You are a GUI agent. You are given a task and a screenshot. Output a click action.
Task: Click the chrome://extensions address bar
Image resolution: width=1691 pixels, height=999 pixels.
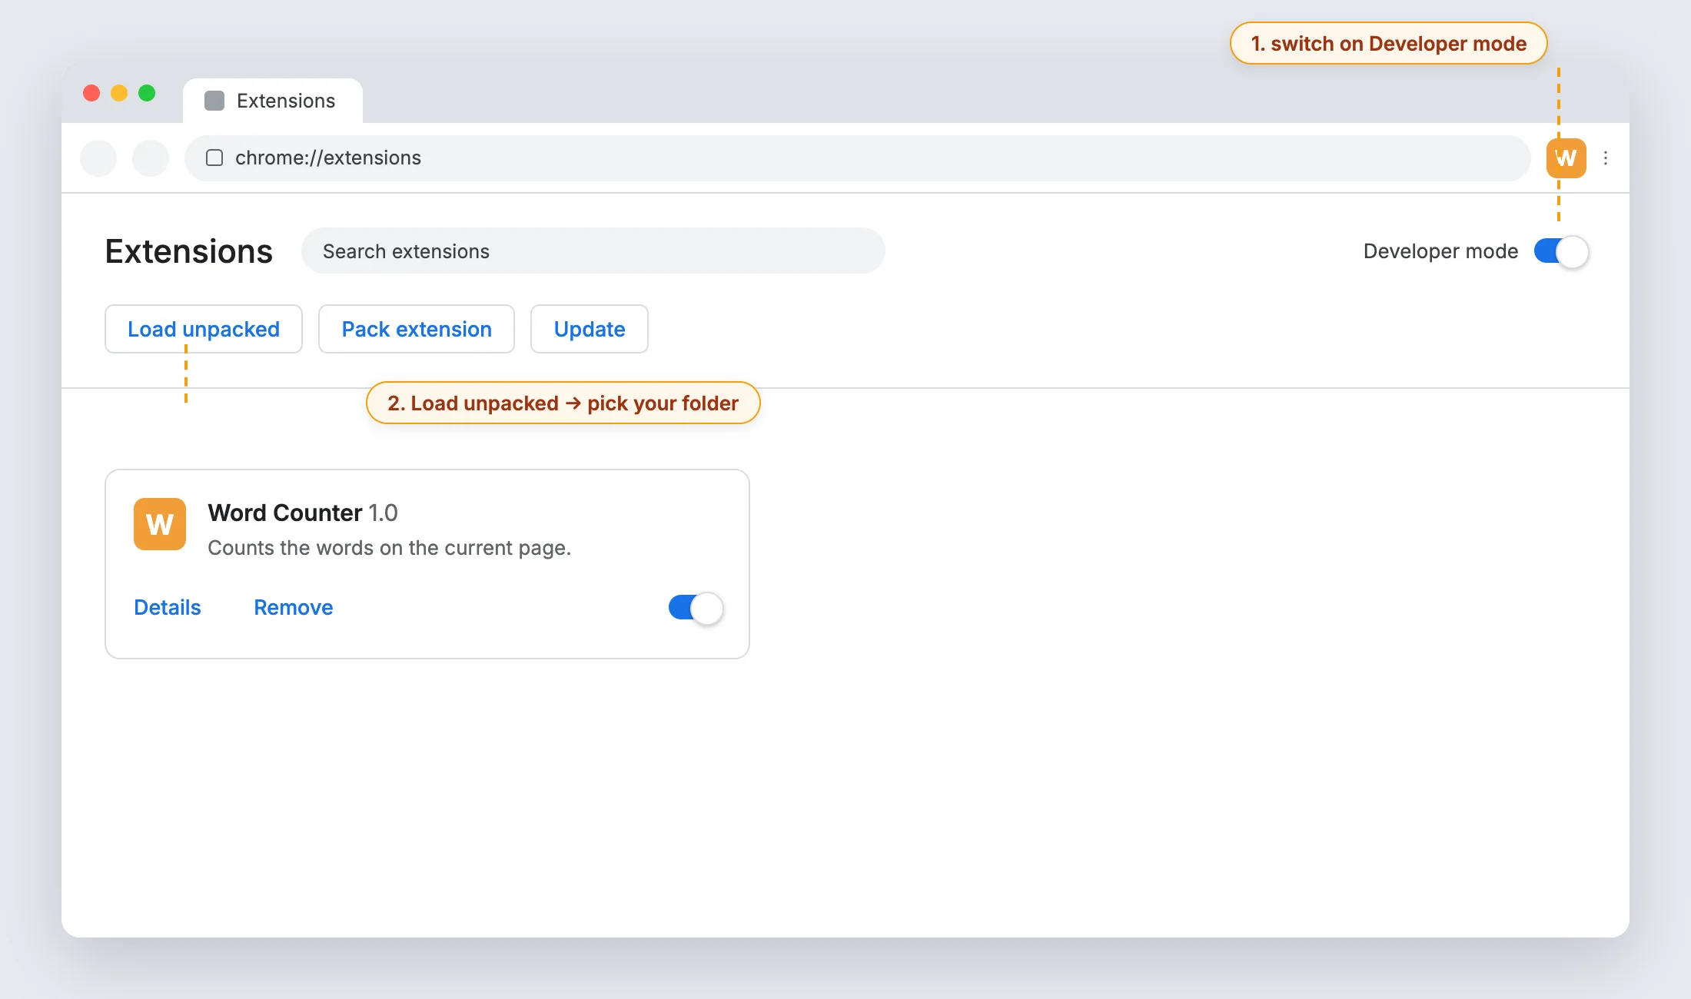858,158
